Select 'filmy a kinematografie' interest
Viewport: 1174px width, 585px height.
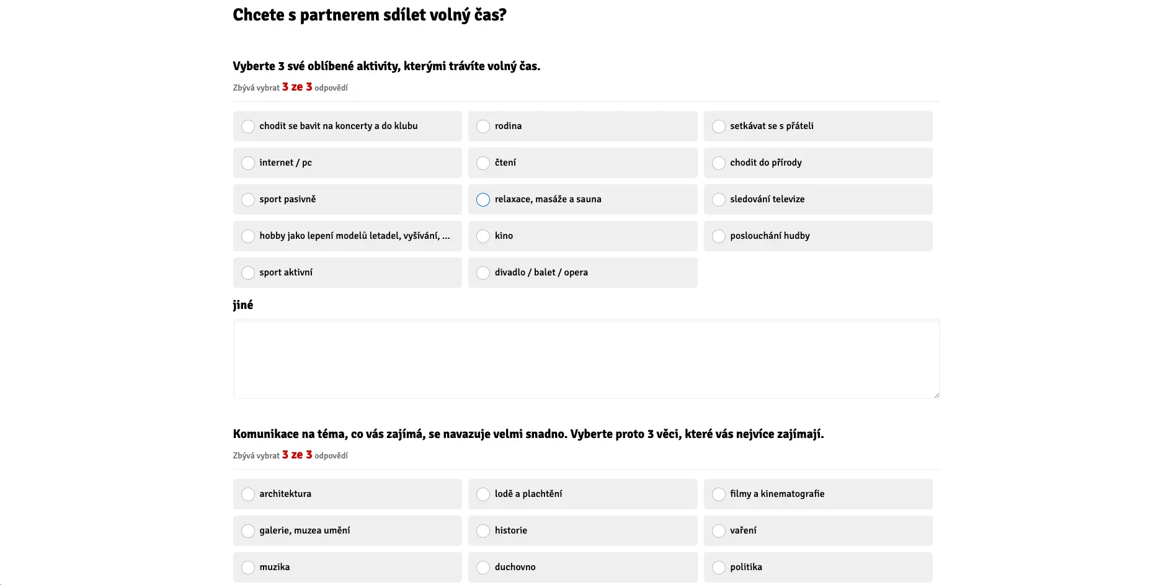pyautogui.click(x=818, y=494)
